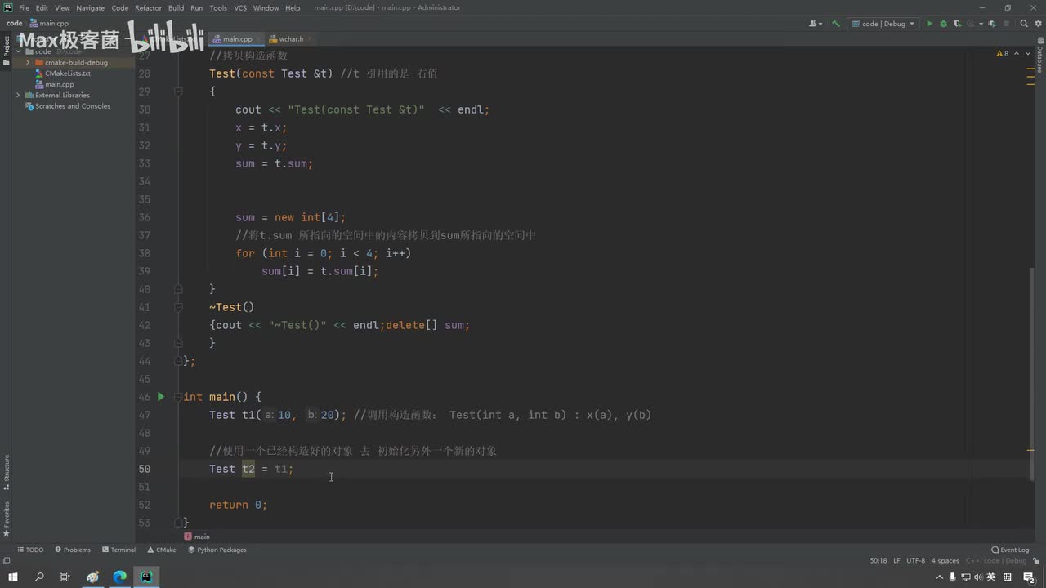Open the warnings count indicator showing 8
This screenshot has height=588, width=1046.
pos(1003,53)
